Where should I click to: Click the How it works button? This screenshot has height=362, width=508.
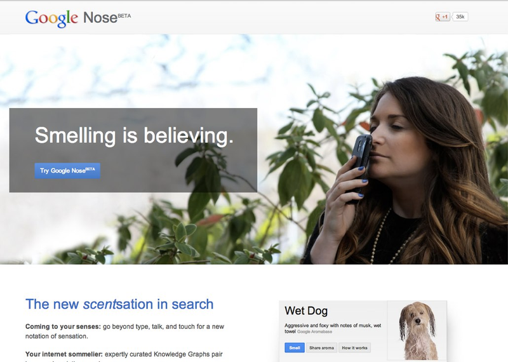click(x=354, y=348)
